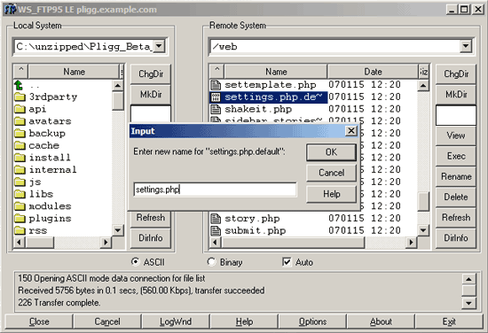The image size is (488, 333).
Task: Click the local ChgDir button
Action: tap(151, 74)
